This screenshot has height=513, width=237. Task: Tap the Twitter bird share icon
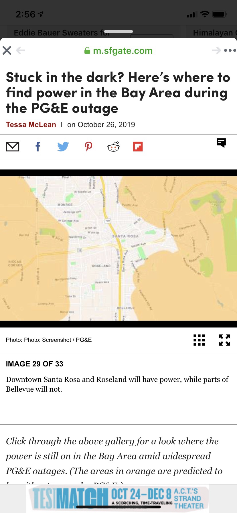[x=63, y=147]
